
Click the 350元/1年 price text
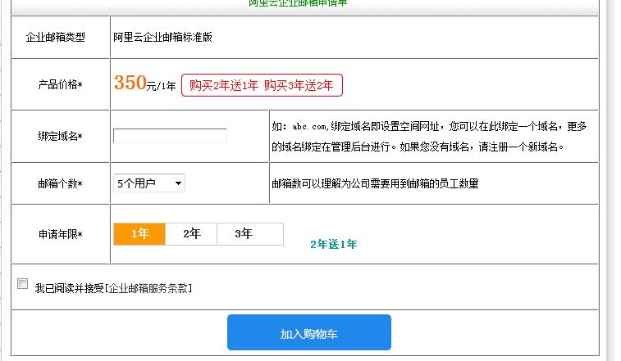click(145, 83)
